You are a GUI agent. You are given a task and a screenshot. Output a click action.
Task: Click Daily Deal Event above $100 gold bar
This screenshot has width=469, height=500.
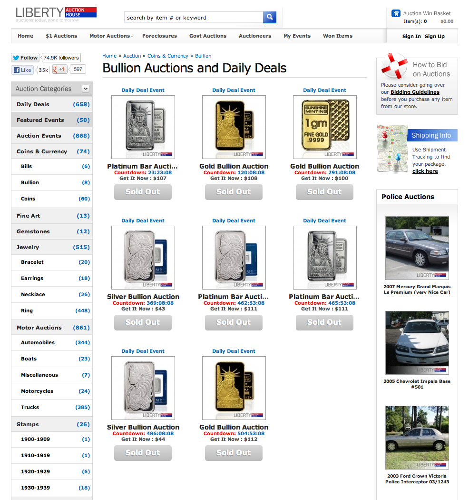[324, 90]
